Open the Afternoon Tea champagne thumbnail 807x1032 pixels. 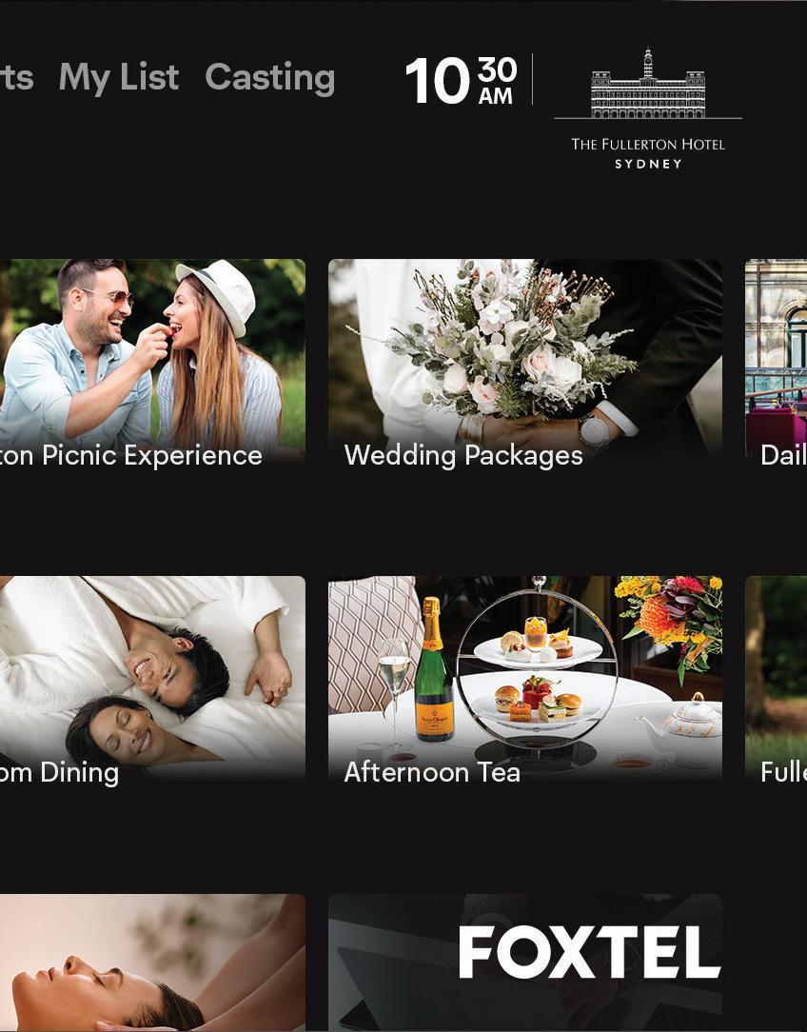click(525, 678)
